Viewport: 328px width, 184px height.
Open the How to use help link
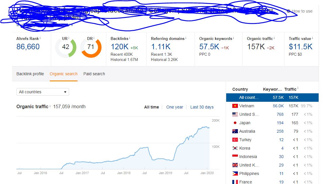pyautogui.click(x=300, y=11)
